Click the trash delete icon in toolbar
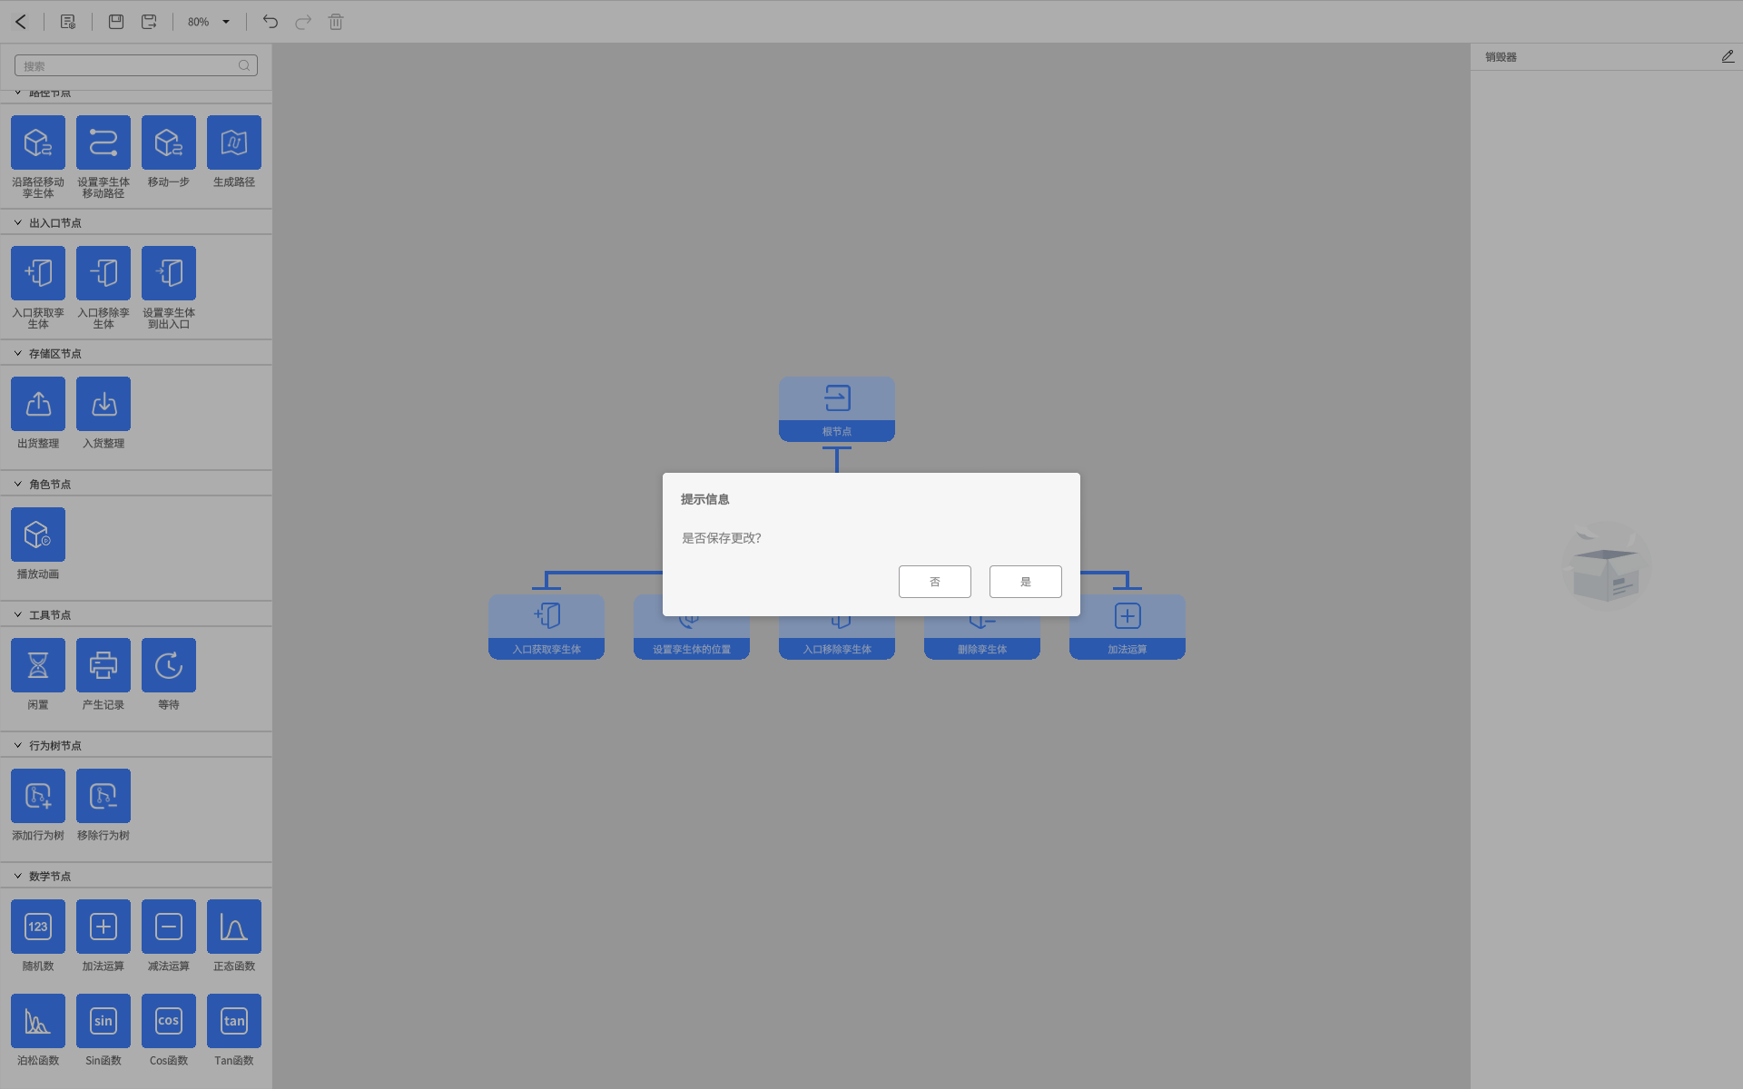 tap(336, 22)
